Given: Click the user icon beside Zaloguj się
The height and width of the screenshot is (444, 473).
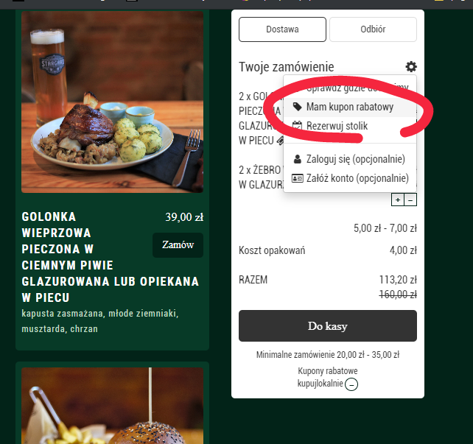Looking at the screenshot, I should [x=298, y=159].
